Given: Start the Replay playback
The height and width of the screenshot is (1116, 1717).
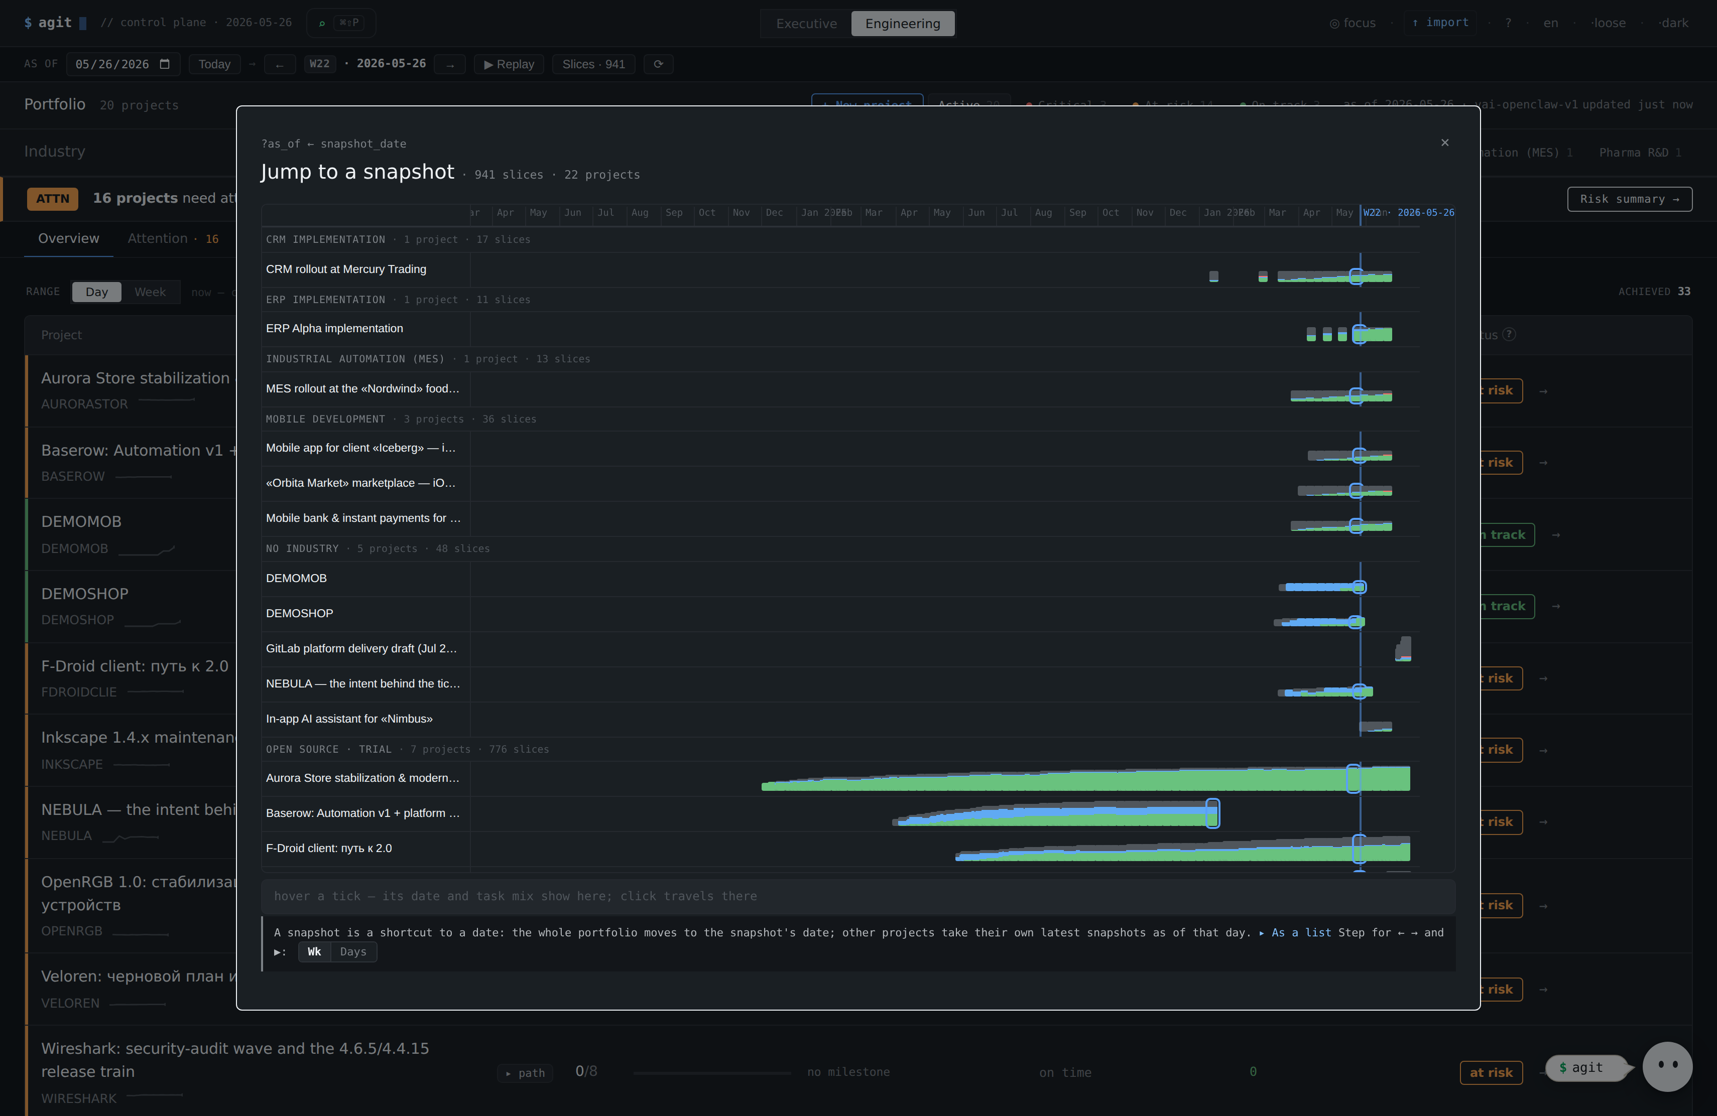Looking at the screenshot, I should point(509,64).
